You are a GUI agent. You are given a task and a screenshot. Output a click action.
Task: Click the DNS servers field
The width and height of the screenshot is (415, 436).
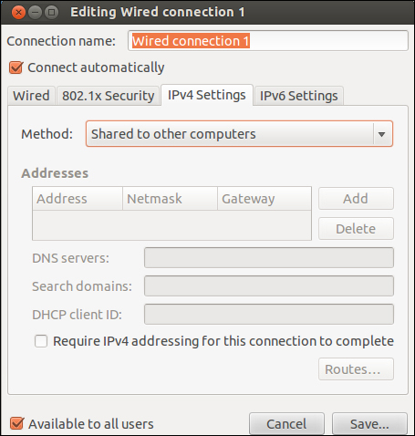(x=269, y=258)
